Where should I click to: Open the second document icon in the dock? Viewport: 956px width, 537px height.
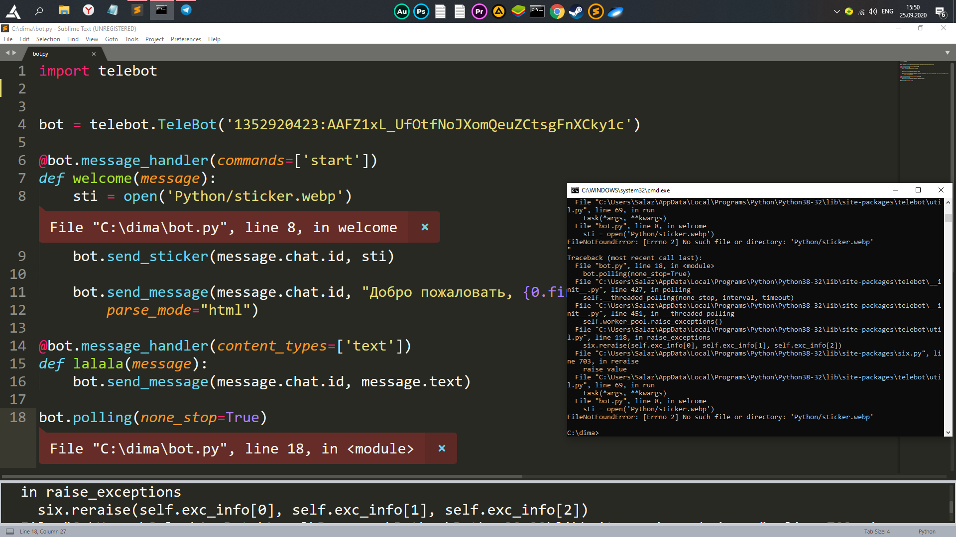coord(460,11)
